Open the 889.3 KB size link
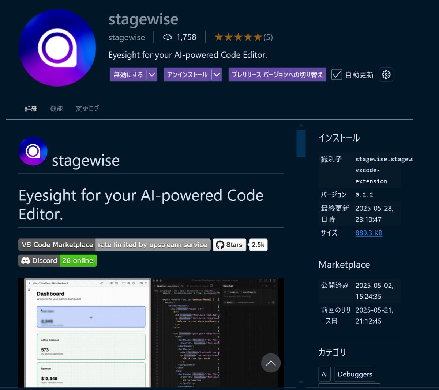Image resolution: width=439 pixels, height=390 pixels. (369, 233)
